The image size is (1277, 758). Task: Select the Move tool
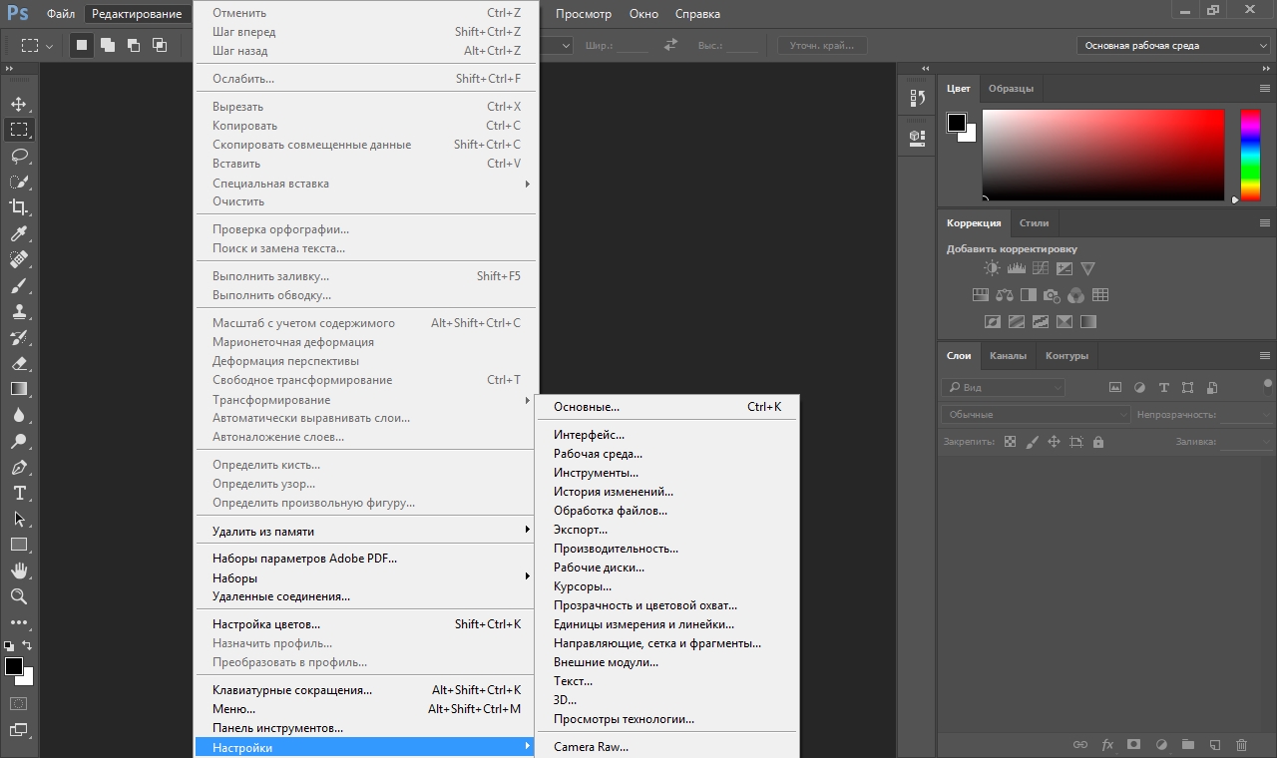pos(19,104)
